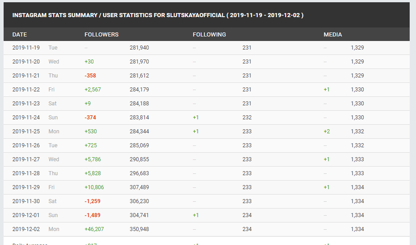Select the date 2019-11-20
Image resolution: width=416 pixels, height=245 pixels.
point(26,62)
